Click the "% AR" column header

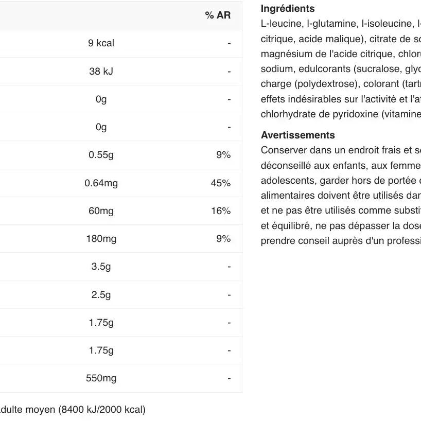pos(218,15)
